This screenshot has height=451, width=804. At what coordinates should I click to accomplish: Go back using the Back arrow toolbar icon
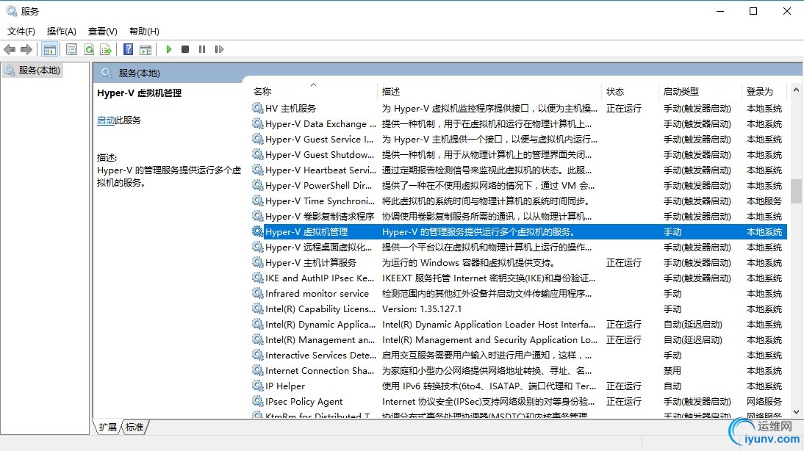coord(10,49)
